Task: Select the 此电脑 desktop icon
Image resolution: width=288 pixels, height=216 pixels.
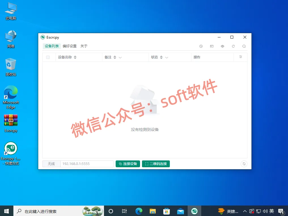Action: [11, 11]
